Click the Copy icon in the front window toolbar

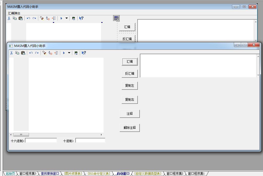[17, 53]
